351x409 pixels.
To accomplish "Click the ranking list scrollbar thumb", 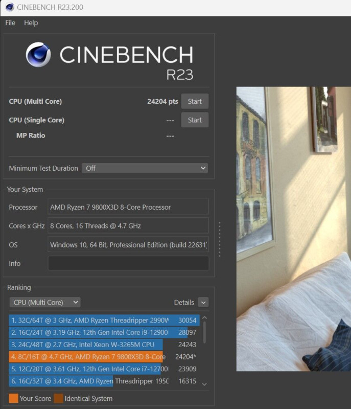I will (x=204, y=332).
